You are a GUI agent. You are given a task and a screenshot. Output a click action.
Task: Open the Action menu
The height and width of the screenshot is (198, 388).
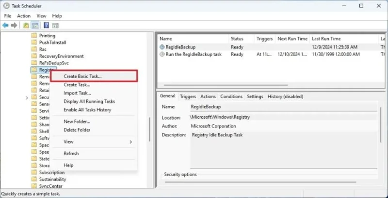[x=24, y=16]
